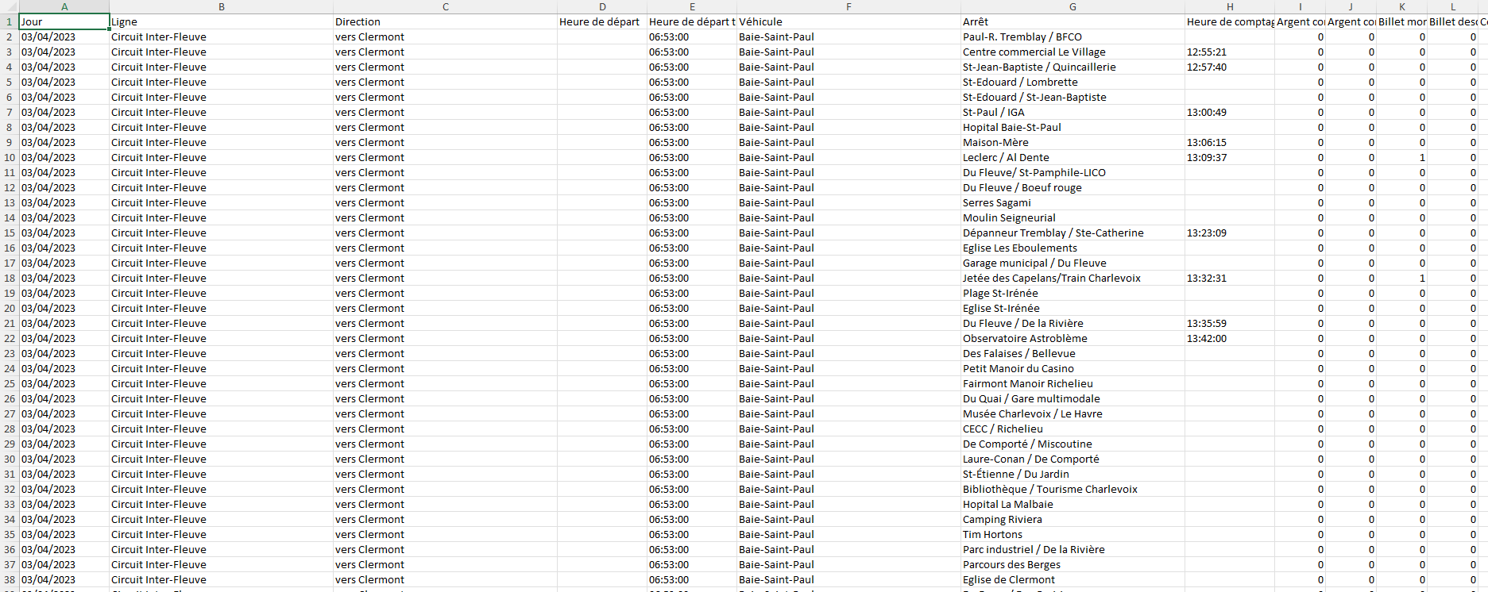Click cell 'Eglise Les Eboulements'

(x=1073, y=248)
